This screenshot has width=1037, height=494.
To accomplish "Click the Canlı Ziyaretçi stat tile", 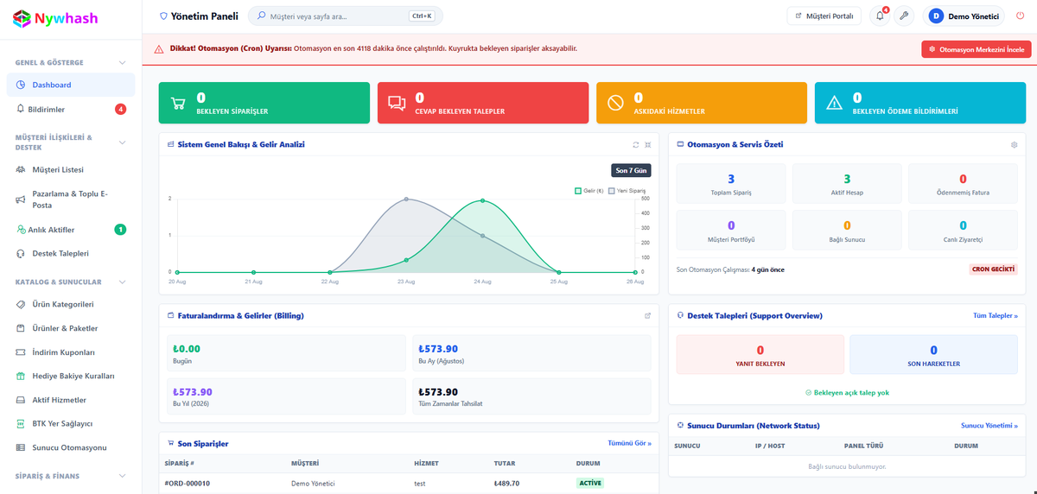I will [963, 230].
